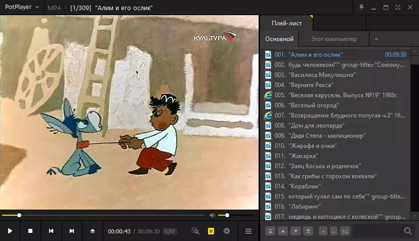Move selected item to top of playlist

tap(270, 231)
